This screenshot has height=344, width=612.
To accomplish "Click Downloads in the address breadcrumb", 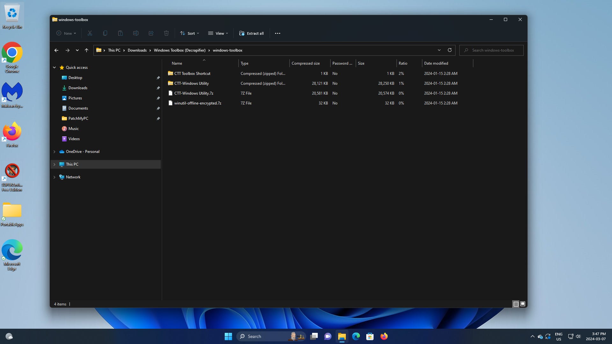I will tap(137, 50).
